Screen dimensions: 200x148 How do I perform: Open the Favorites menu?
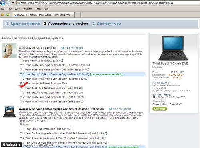click(27, 9)
